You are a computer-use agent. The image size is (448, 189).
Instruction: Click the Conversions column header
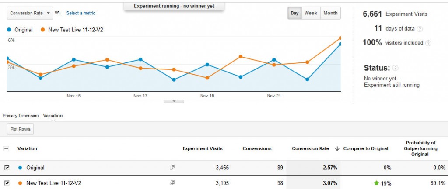(x=257, y=148)
